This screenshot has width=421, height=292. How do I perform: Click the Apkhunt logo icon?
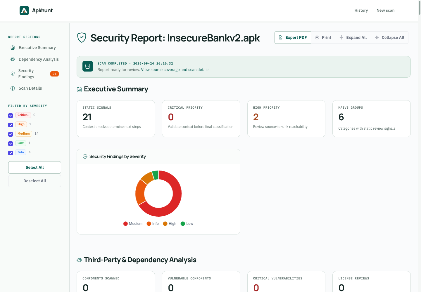24,11
